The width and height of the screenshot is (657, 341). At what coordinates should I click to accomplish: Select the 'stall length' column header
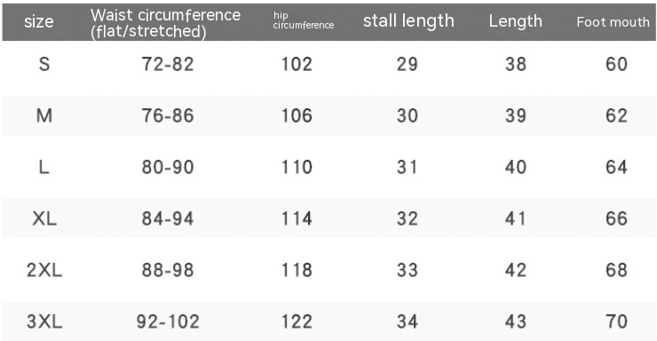pos(408,21)
